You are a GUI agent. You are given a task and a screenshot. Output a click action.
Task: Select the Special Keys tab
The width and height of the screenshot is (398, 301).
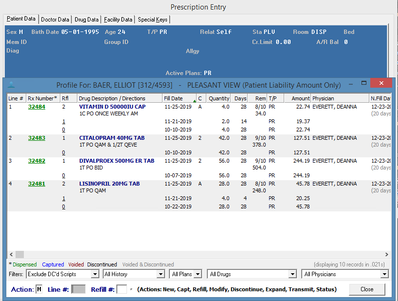point(152,19)
